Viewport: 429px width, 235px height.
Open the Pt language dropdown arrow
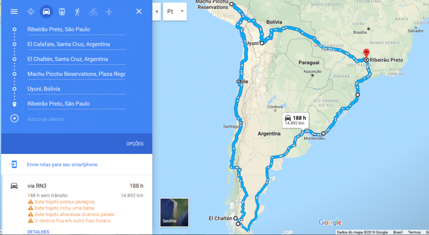(x=182, y=12)
